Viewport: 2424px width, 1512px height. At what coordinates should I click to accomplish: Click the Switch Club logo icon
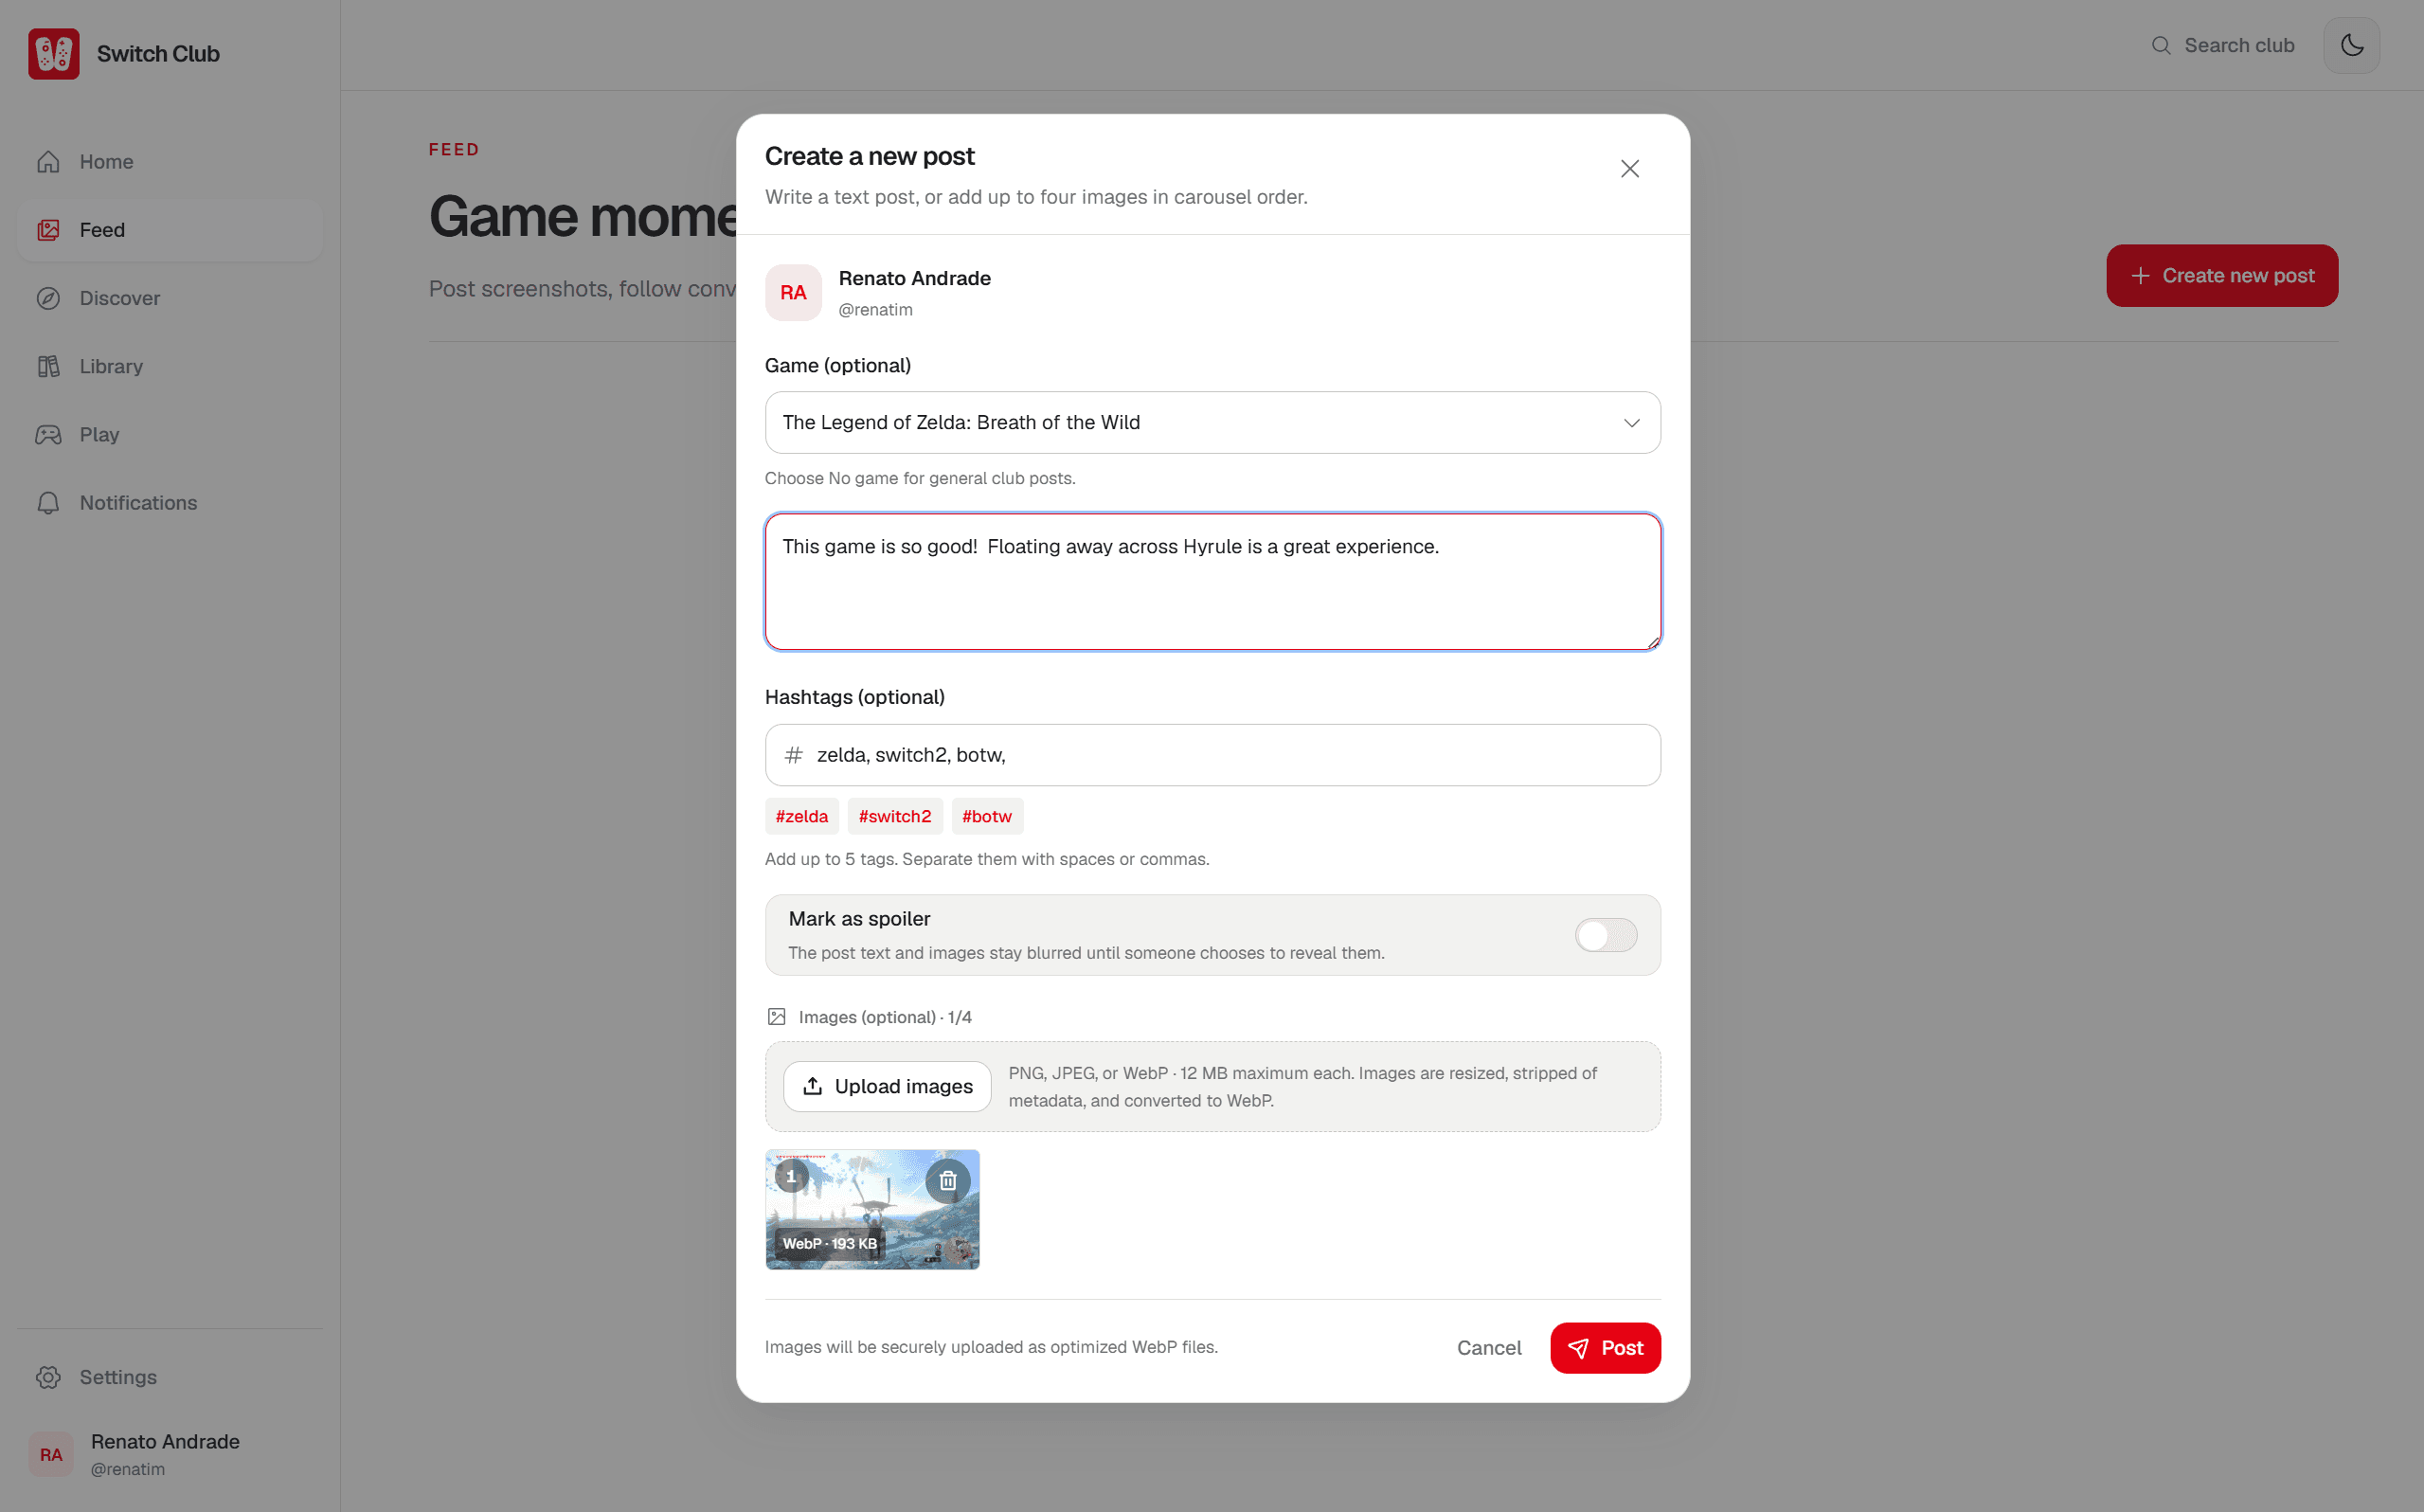(54, 54)
